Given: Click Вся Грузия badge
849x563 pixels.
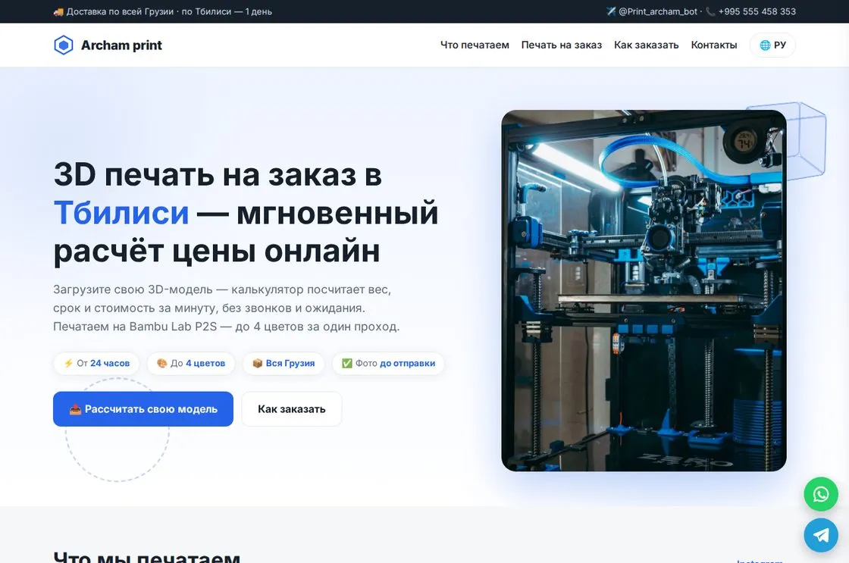Looking at the screenshot, I should click(x=284, y=363).
